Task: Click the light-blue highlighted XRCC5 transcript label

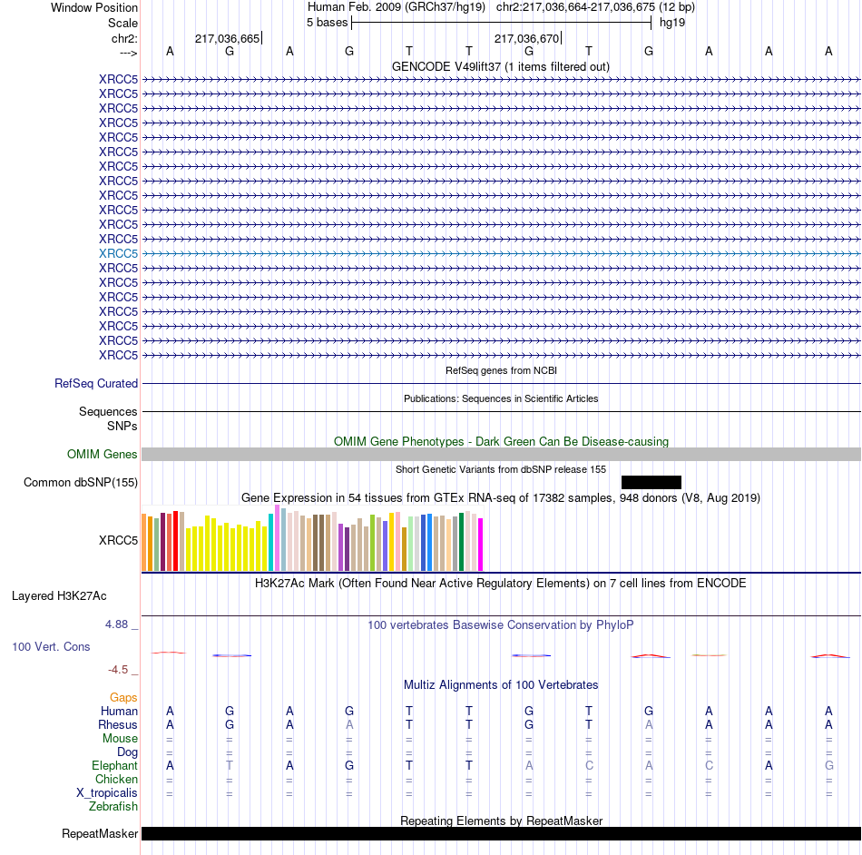Action: tap(118, 253)
